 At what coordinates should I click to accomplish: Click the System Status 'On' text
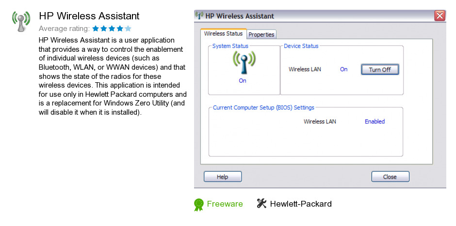[x=243, y=81]
